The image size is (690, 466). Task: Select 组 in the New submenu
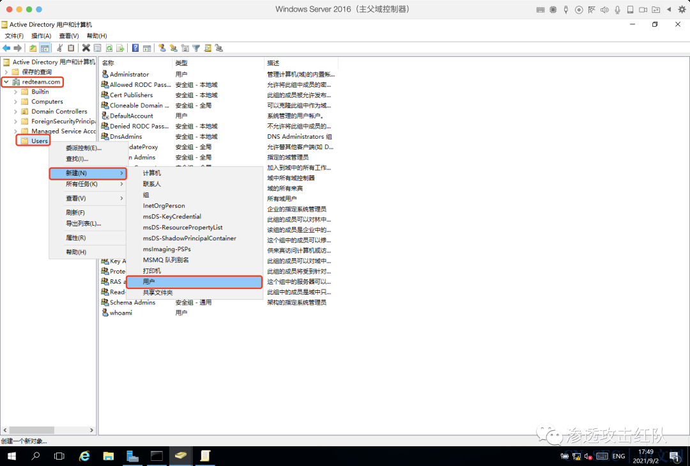[x=194, y=195]
